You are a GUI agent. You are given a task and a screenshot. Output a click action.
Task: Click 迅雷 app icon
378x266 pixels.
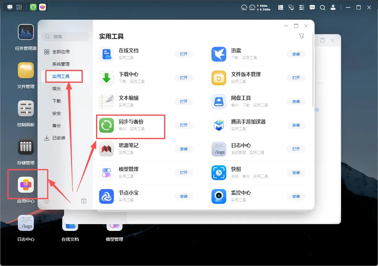pos(219,54)
